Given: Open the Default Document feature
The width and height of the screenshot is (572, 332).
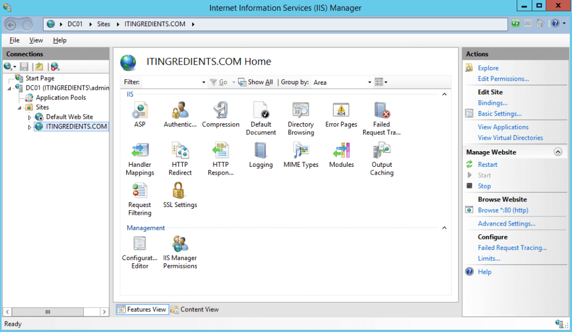Looking at the screenshot, I should (x=261, y=119).
